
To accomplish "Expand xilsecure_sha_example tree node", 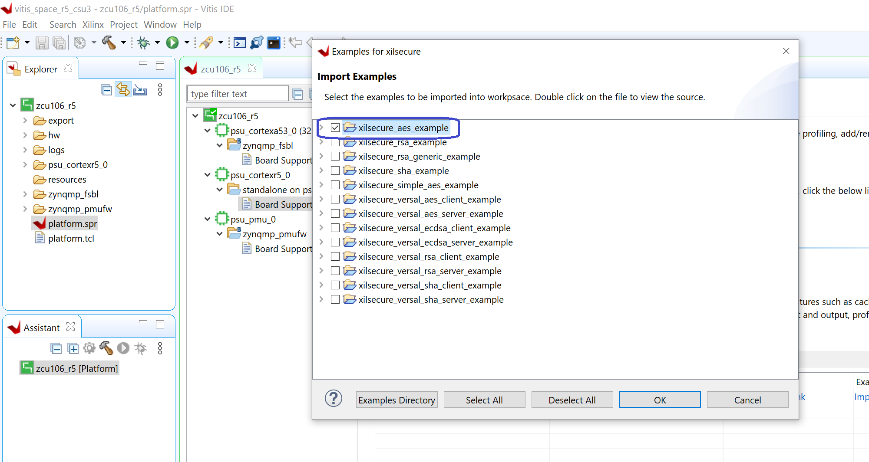I will (x=321, y=170).
